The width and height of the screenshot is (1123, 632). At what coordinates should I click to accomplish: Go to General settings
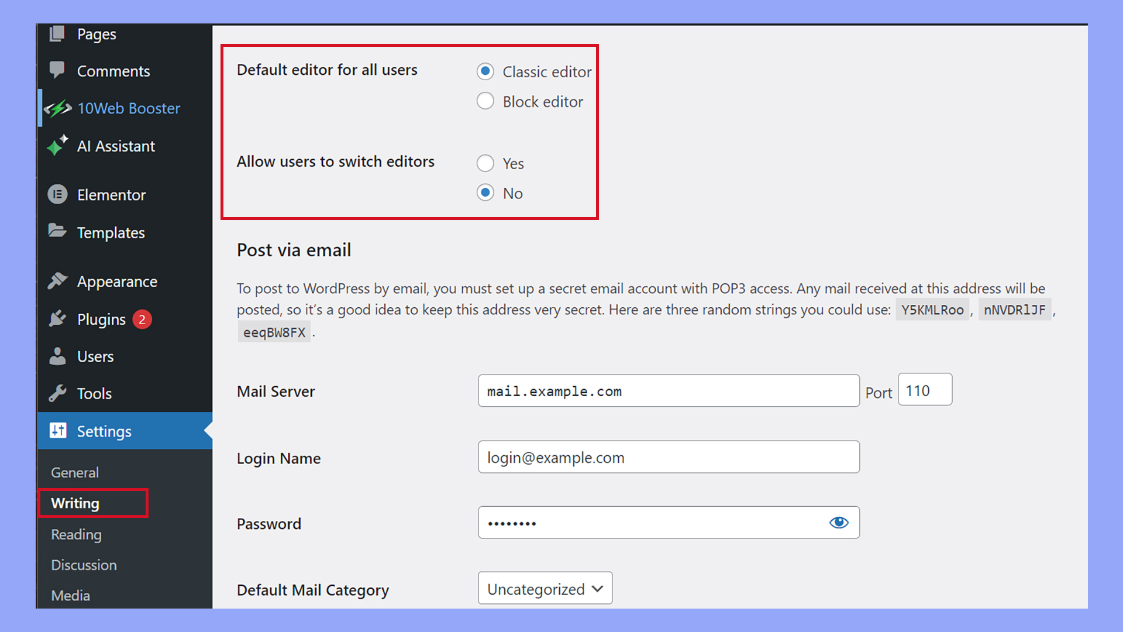[74, 472]
